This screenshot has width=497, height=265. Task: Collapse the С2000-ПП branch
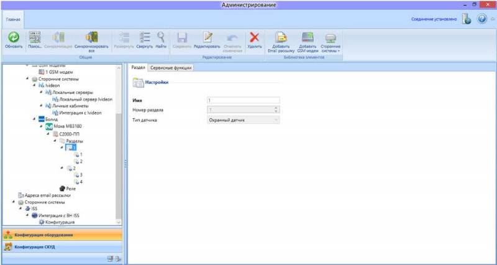click(x=48, y=134)
